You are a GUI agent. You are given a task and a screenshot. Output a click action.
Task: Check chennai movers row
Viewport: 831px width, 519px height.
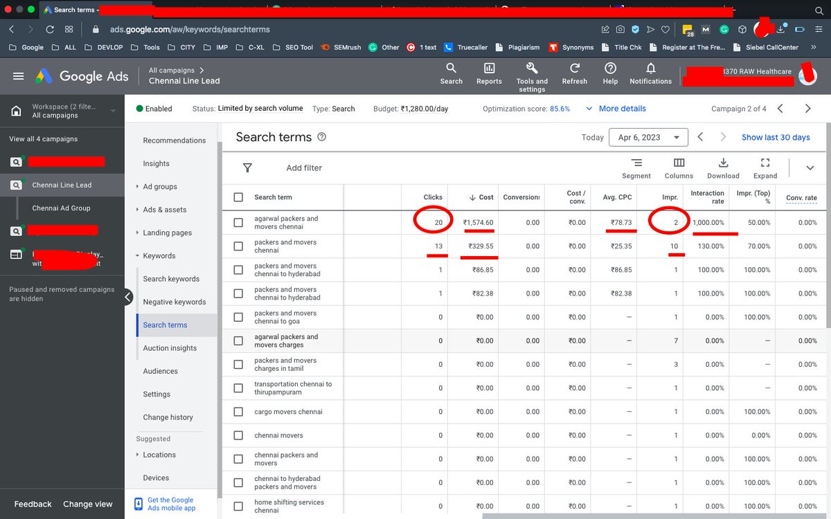(x=238, y=435)
